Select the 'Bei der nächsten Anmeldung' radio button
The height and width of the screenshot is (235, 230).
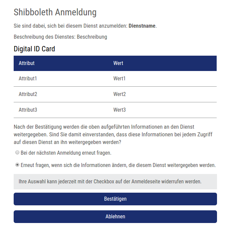coord(17,153)
